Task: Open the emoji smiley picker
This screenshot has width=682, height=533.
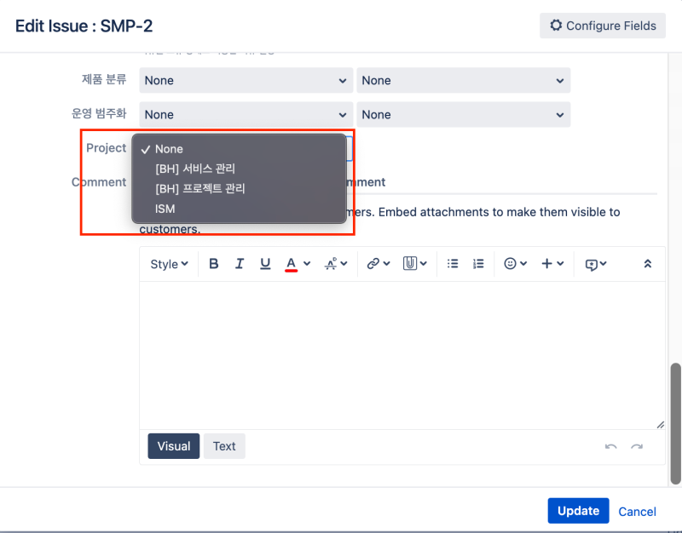Action: [516, 264]
